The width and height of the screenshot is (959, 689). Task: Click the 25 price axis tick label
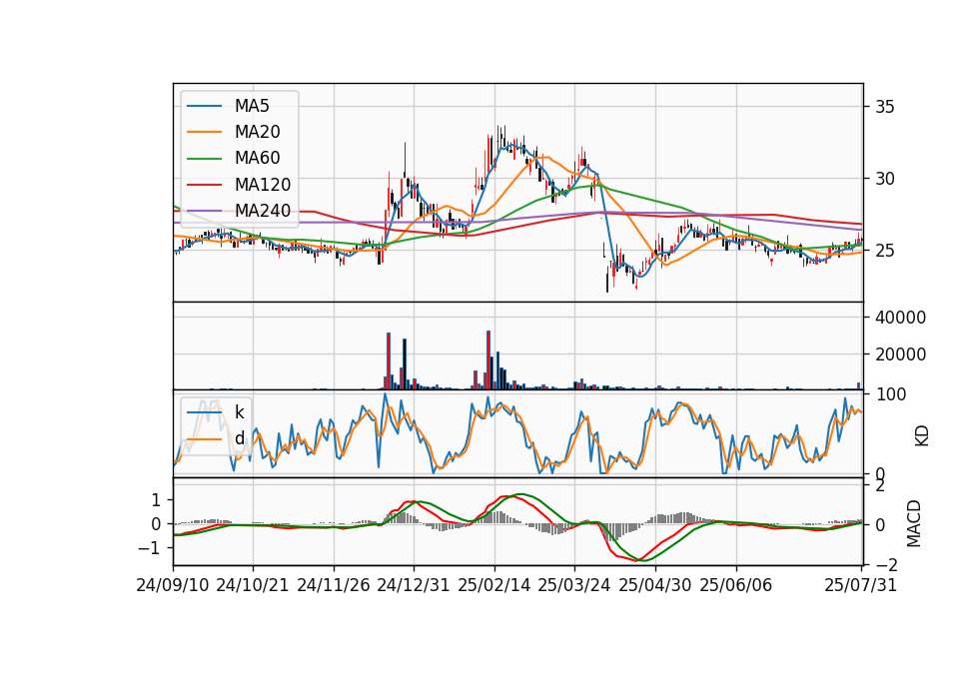coord(885,251)
